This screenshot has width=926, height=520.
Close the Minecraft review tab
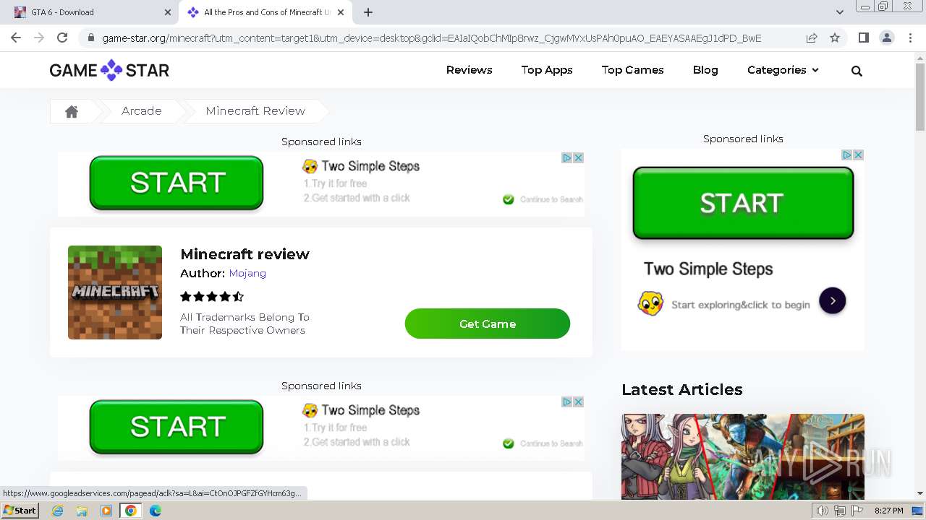coord(341,12)
